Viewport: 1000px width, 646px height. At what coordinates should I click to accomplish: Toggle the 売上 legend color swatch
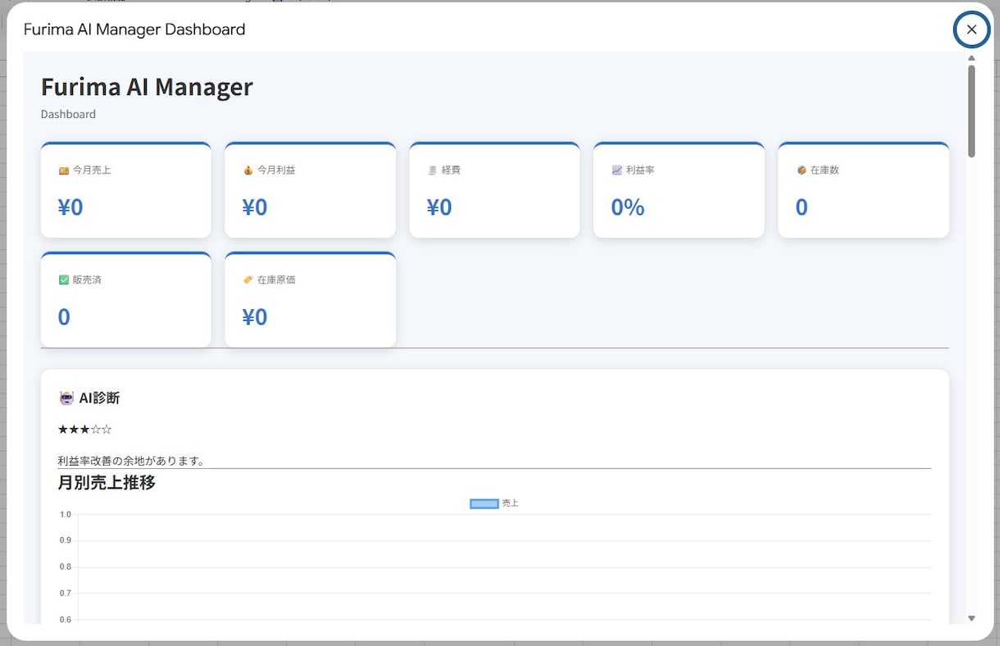coord(484,503)
